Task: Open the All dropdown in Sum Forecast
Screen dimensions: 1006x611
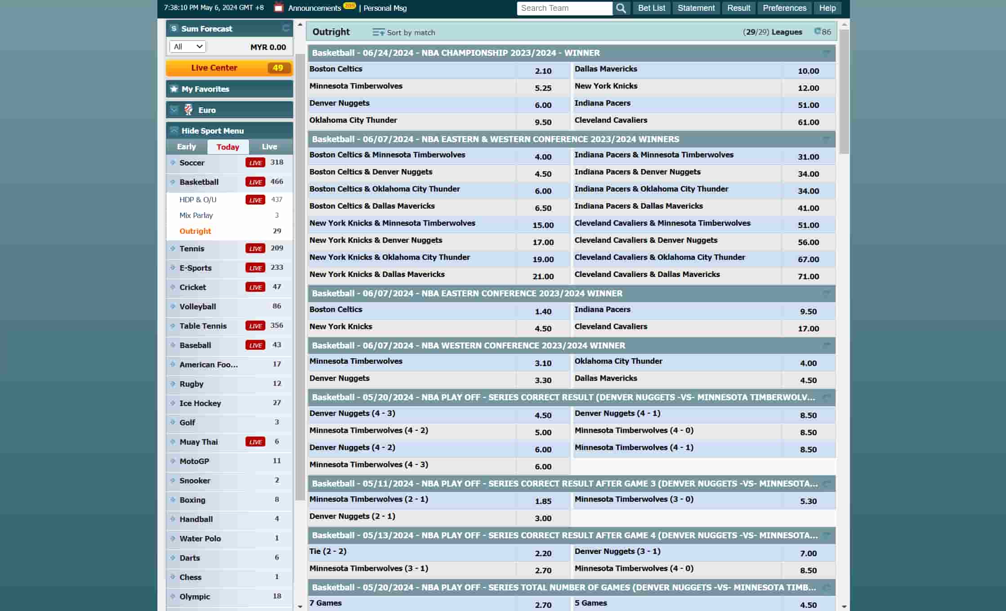Action: tap(188, 46)
